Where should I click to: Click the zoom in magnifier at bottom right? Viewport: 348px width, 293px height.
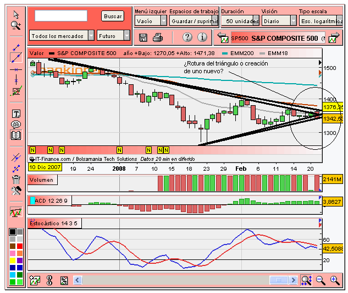click(x=335, y=280)
